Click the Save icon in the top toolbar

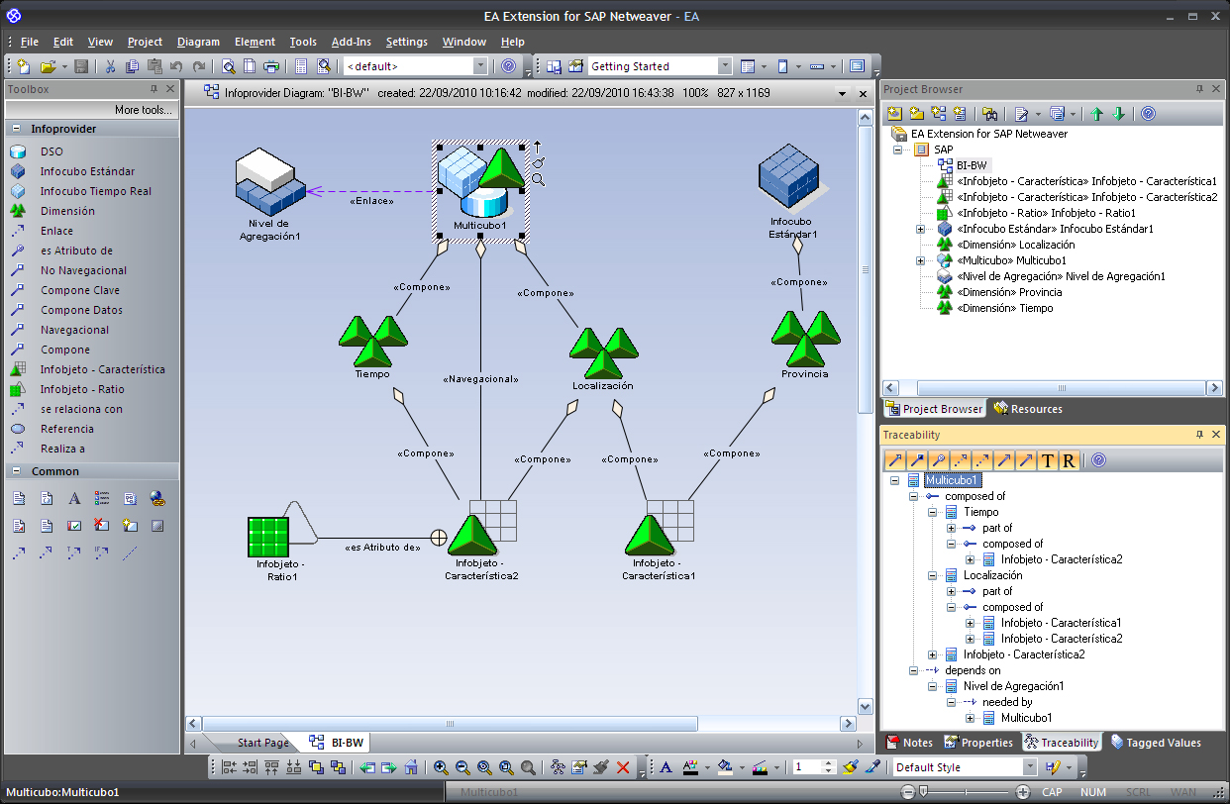pyautogui.click(x=81, y=66)
